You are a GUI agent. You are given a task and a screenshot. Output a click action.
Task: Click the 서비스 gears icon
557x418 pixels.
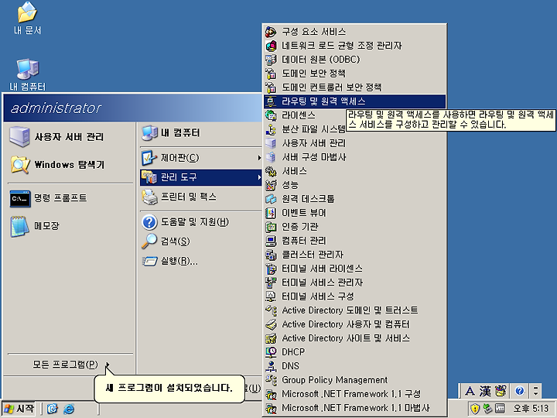point(271,171)
